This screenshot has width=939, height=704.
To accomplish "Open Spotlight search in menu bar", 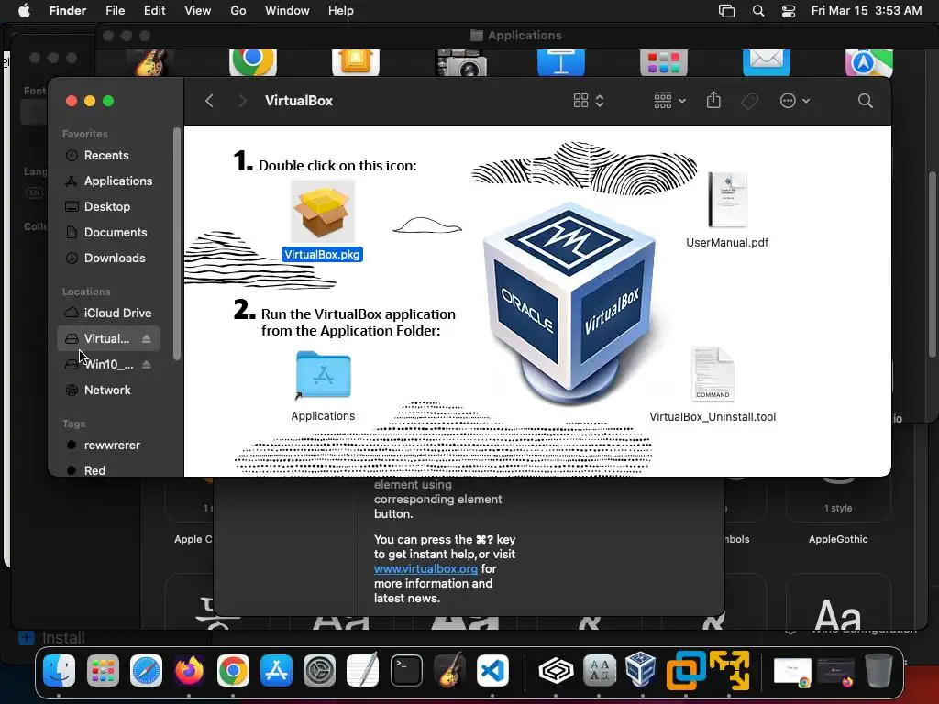I will coord(758,11).
